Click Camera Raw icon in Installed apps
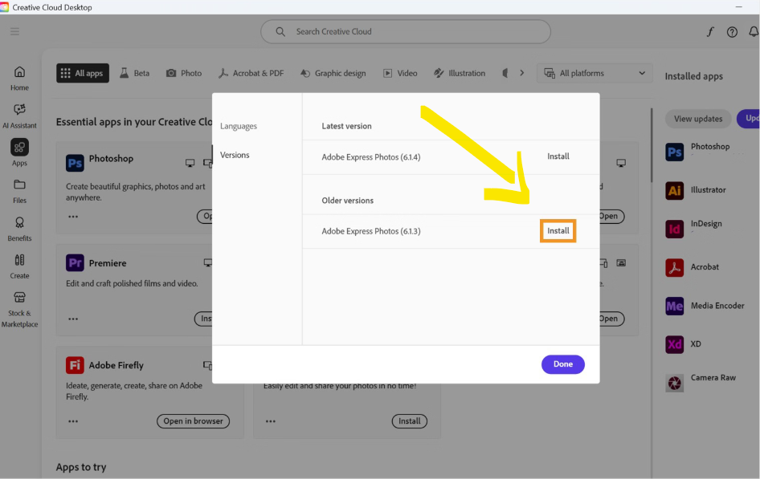The height and width of the screenshot is (479, 760). click(674, 384)
